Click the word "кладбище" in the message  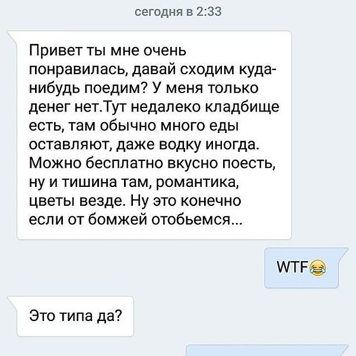click(242, 107)
